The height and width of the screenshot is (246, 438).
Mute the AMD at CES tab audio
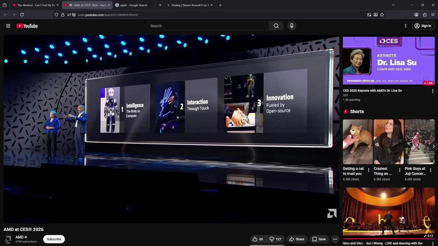click(70, 5)
